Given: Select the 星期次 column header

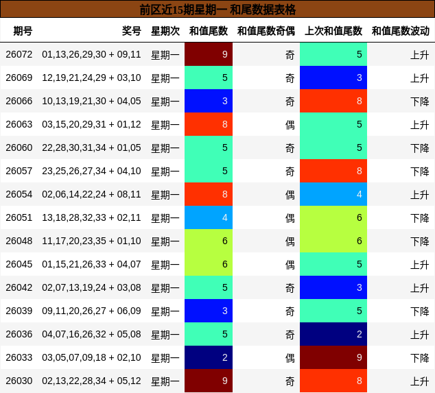Looking at the screenshot, I should click(165, 31).
